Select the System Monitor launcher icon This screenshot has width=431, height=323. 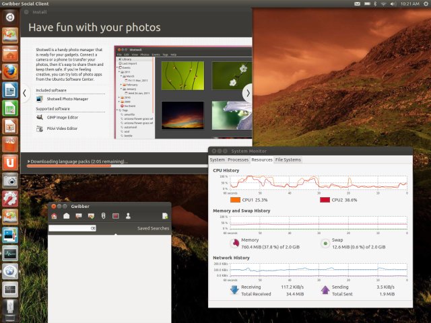tap(10, 253)
